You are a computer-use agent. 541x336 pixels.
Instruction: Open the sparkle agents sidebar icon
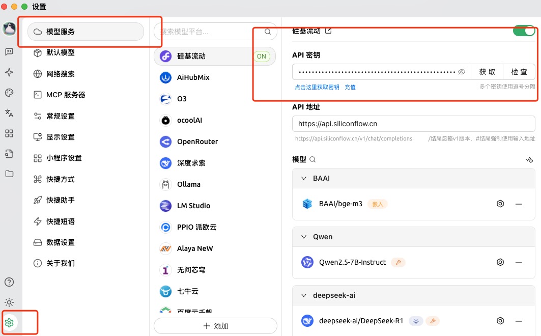[9, 72]
